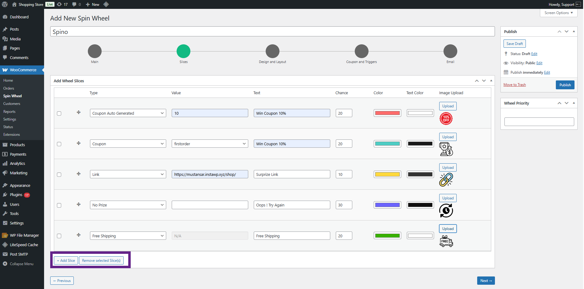584x289 pixels.
Task: Click the free delivery truck image
Action: [446, 241]
